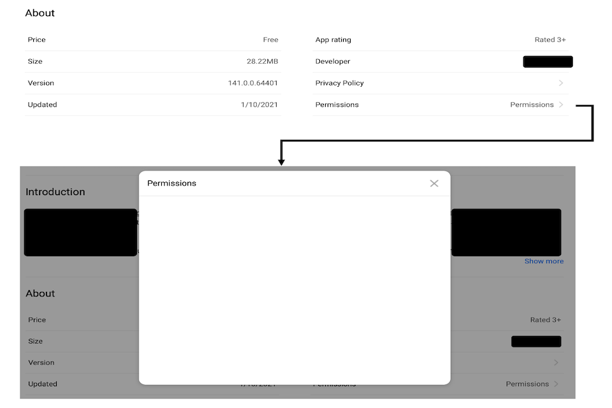Click the Introduction heading behind the dialog
The image size is (612, 408).
pyautogui.click(x=55, y=192)
